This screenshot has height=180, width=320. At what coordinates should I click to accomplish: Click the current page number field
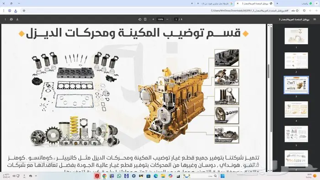[x=176, y=19]
